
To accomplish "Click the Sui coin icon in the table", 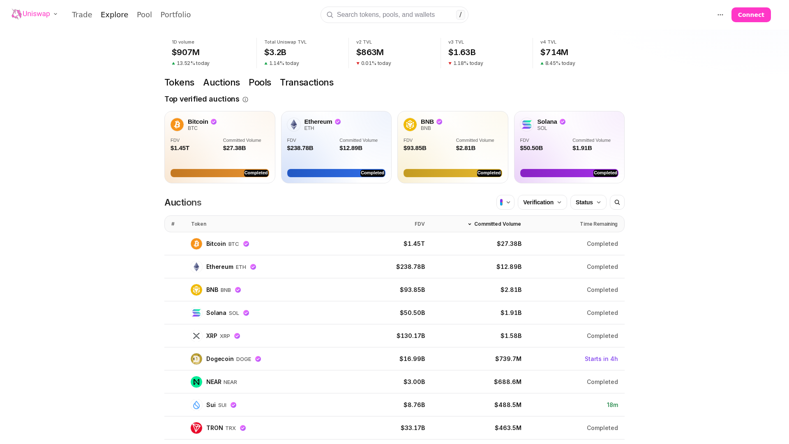I will (x=196, y=405).
